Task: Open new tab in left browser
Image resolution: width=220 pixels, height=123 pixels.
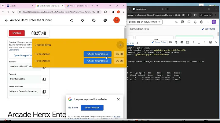Action: pos(97,6)
